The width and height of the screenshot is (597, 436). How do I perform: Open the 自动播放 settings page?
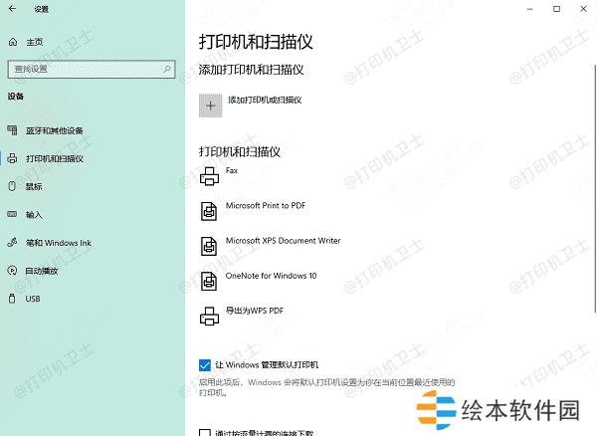(x=42, y=271)
